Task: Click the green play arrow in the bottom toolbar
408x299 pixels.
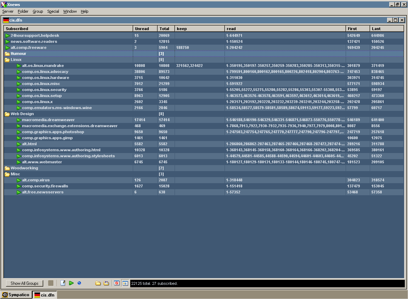Action: click(x=71, y=283)
